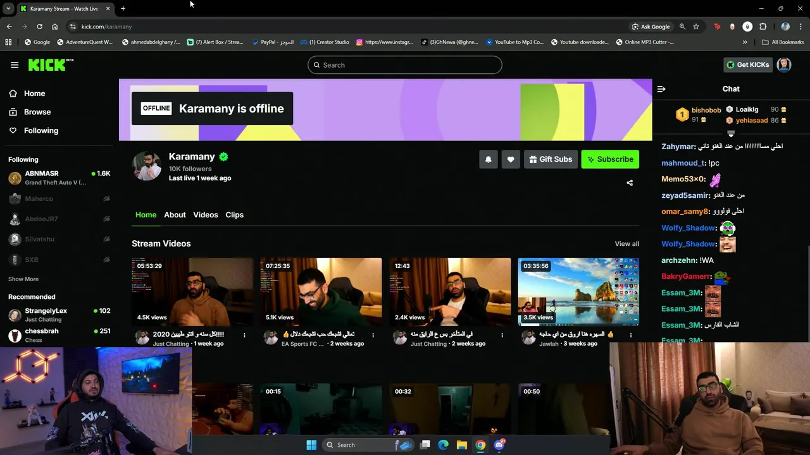Viewport: 810px width, 455px height.
Task: Open the Chrome apps grid in bookmarks bar
Action: point(8,42)
